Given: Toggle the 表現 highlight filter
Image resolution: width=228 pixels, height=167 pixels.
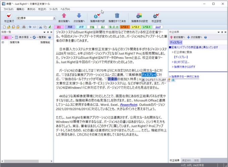Looking at the screenshot, I should click(x=81, y=27).
